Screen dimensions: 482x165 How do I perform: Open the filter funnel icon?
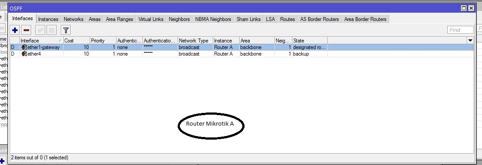(x=66, y=30)
